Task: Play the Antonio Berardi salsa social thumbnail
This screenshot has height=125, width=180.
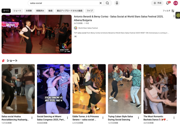Action: point(37,34)
